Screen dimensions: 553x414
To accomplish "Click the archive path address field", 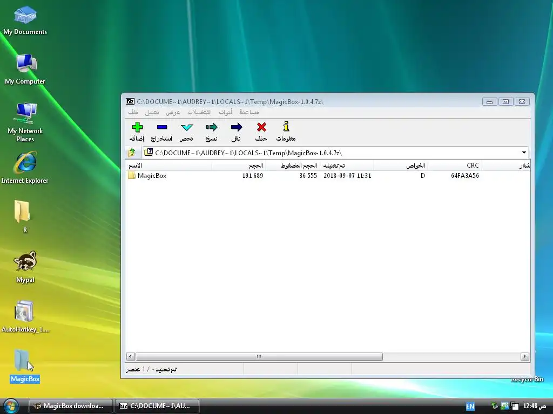I will point(332,153).
